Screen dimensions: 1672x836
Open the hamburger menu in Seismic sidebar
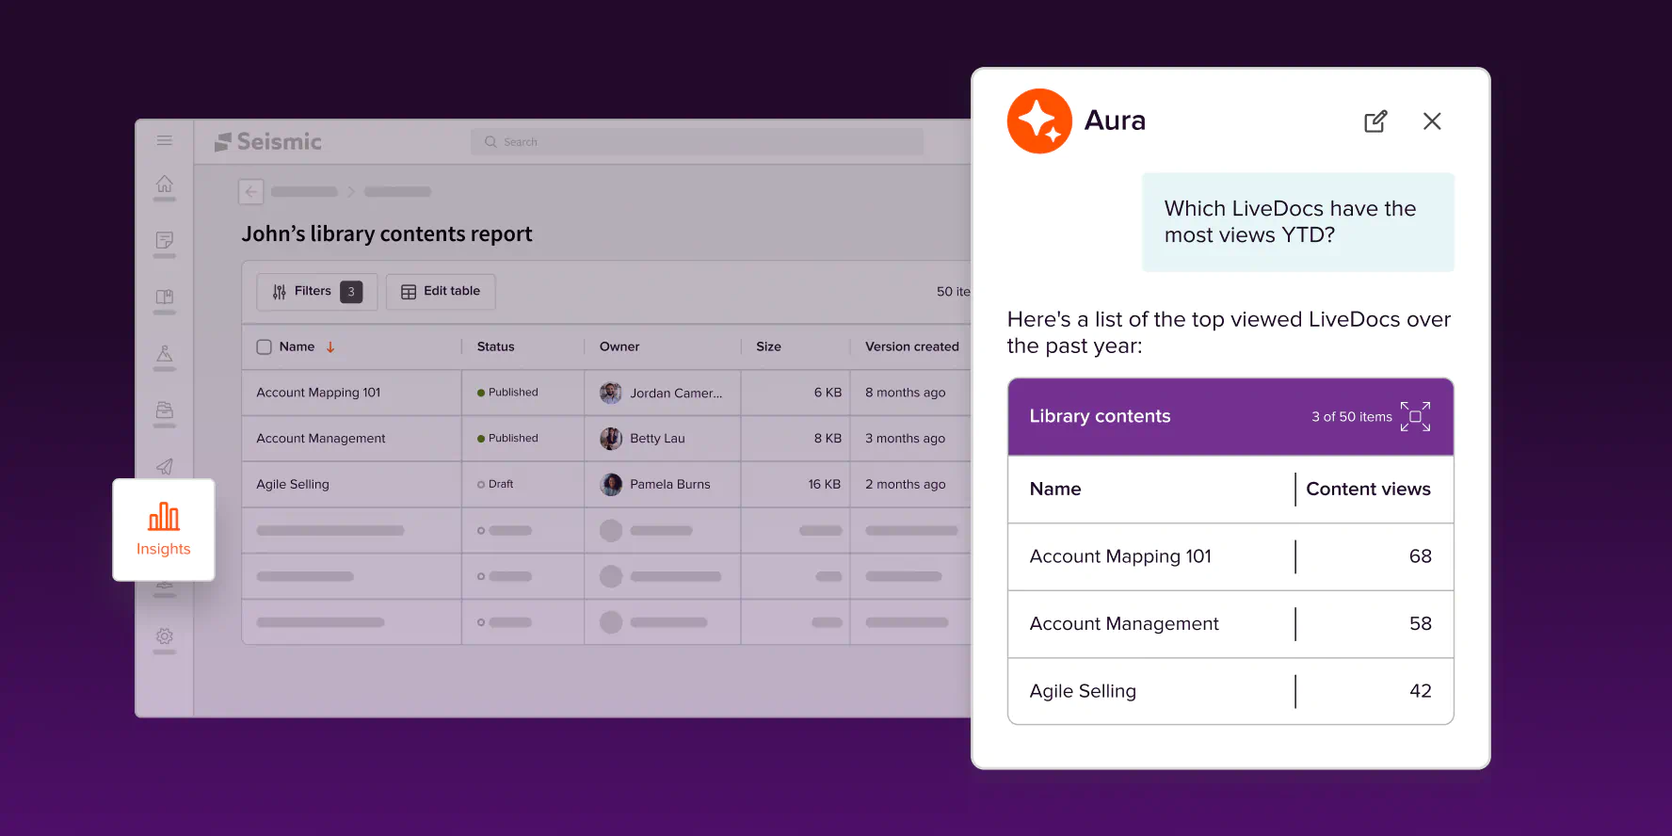pos(165,140)
